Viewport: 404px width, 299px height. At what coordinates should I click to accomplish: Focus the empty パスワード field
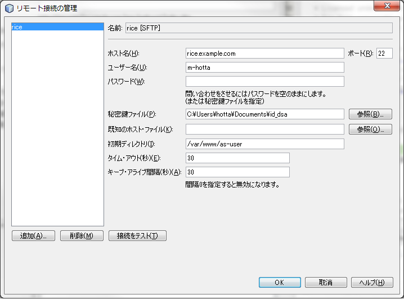264,82
